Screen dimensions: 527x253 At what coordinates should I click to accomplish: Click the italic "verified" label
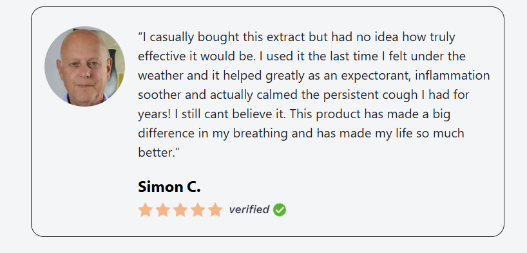click(249, 209)
